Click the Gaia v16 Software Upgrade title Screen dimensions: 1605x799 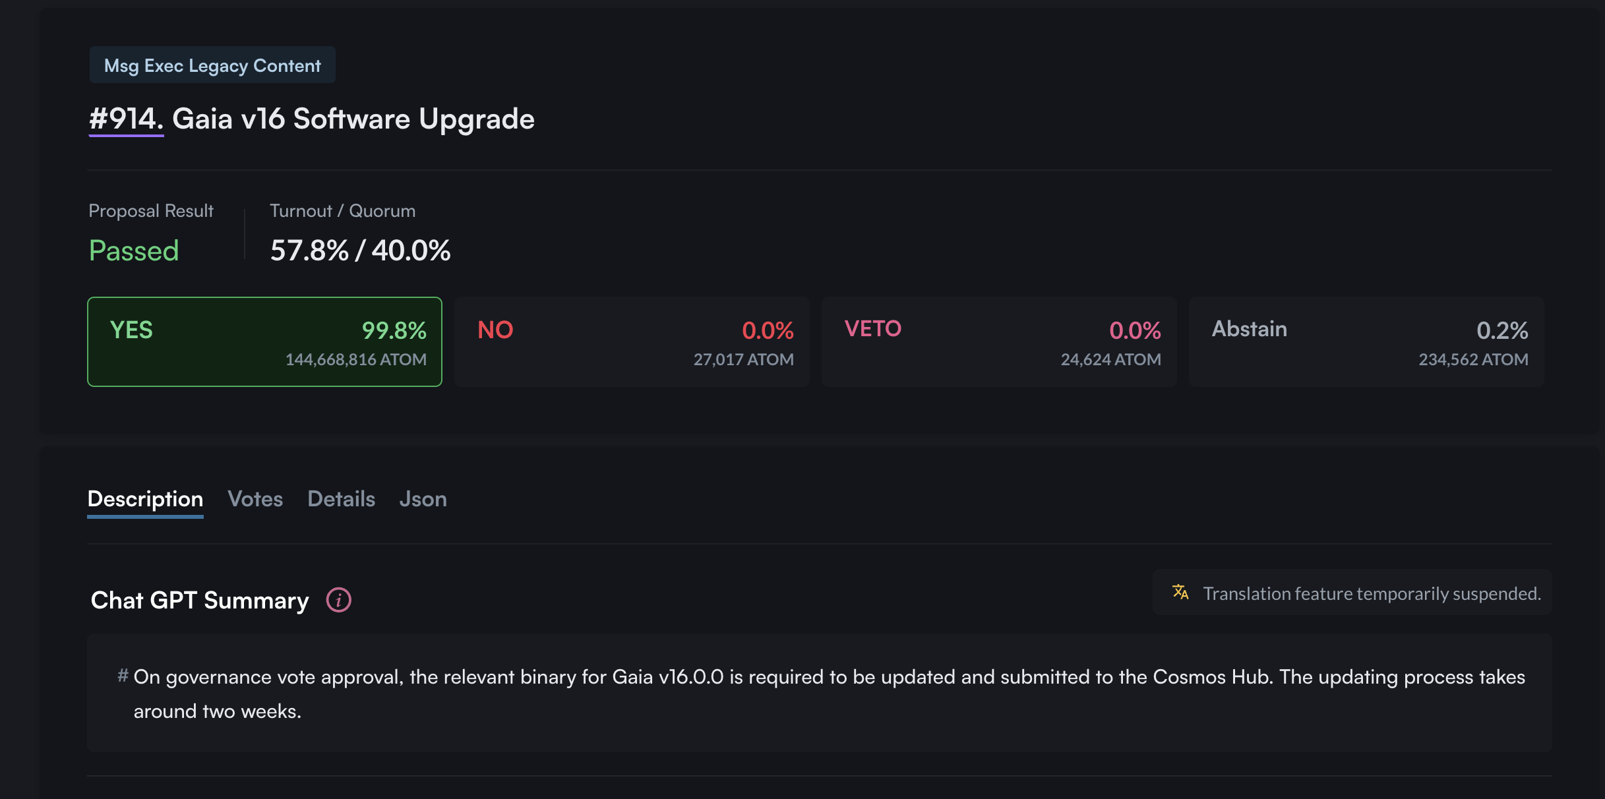353,119
